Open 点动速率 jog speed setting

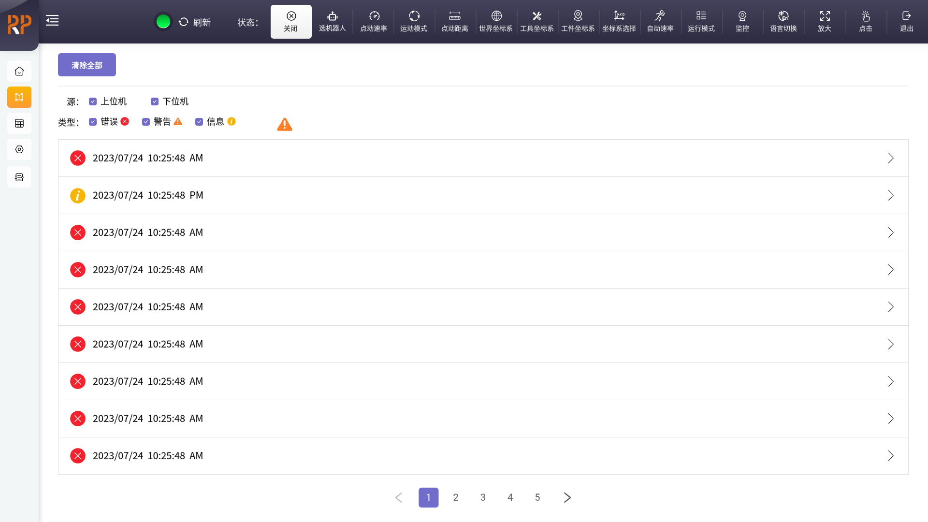374,22
